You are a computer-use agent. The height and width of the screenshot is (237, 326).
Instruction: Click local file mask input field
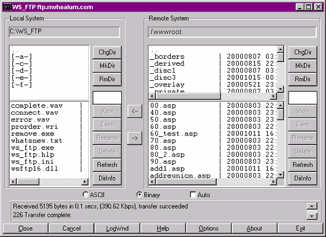[x=107, y=97]
